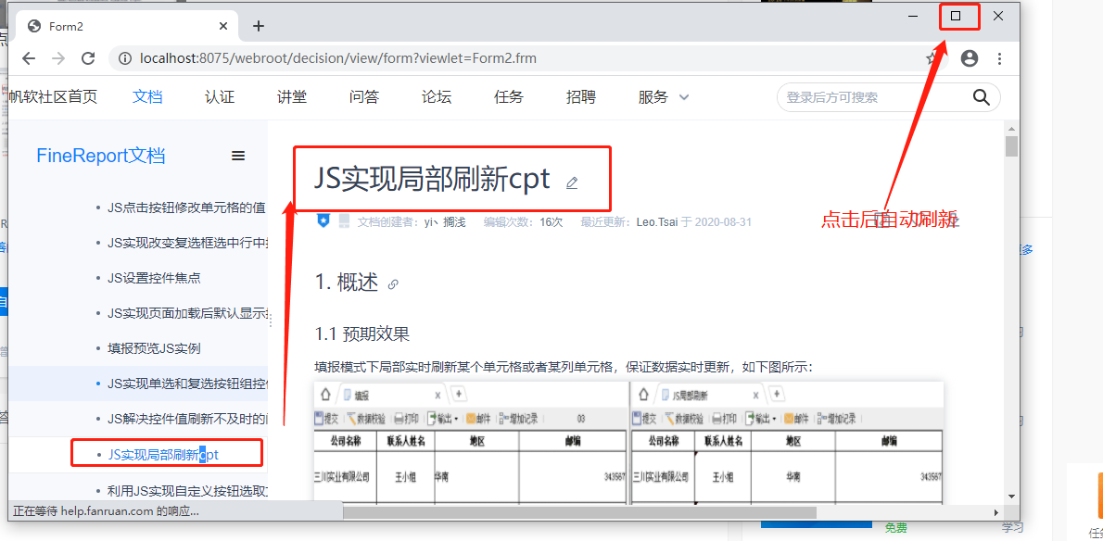The height and width of the screenshot is (541, 1103).
Task: Open a new browser tab
Action: coord(259,26)
